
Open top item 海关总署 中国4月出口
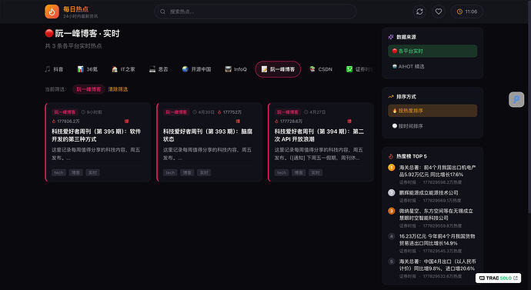point(432,268)
